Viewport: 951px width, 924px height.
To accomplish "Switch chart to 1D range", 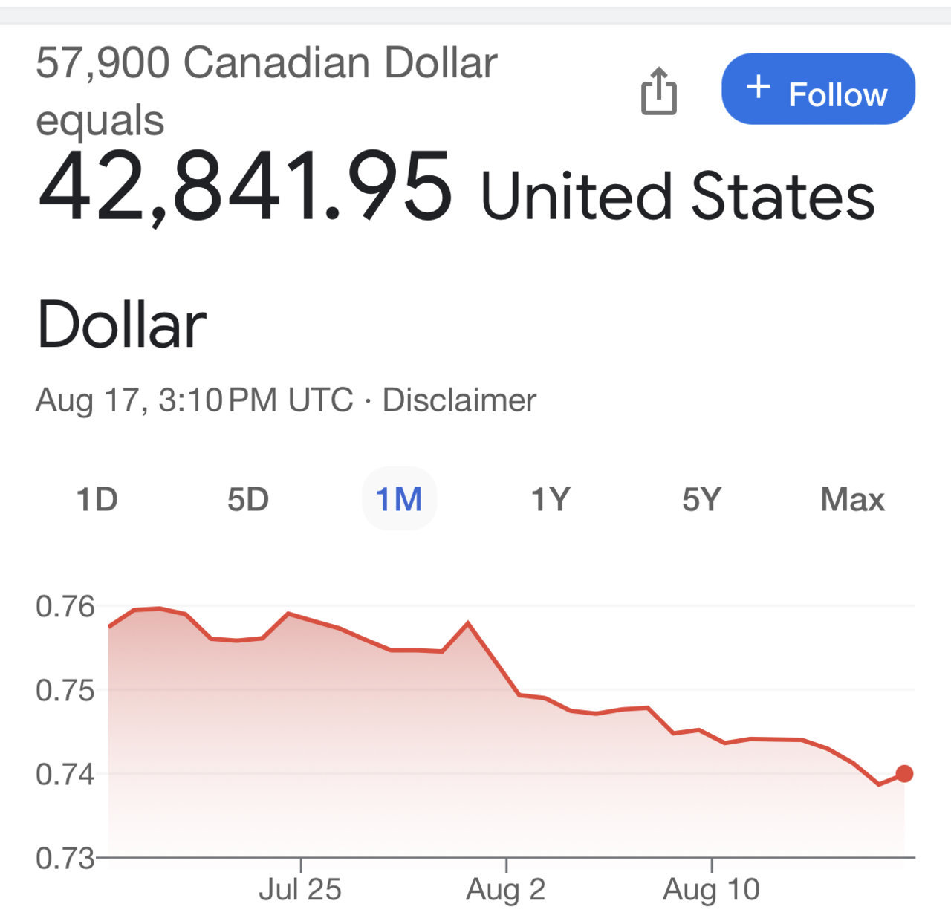I will click(97, 499).
